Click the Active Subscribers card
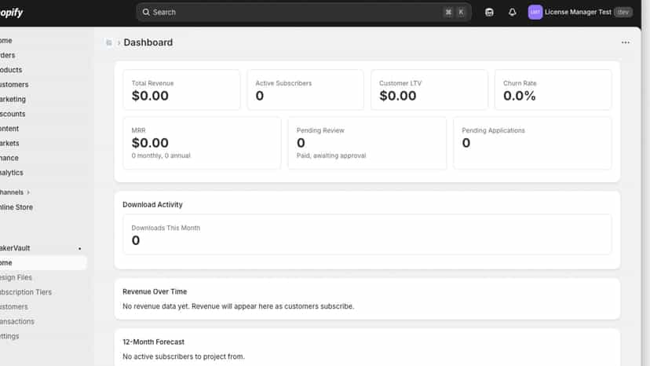The width and height of the screenshot is (650, 366). coord(305,90)
